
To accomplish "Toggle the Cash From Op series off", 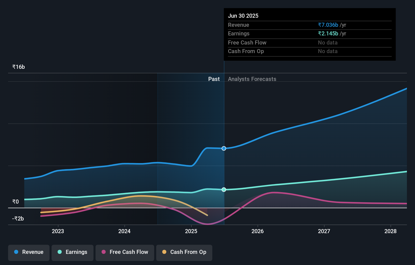I will point(184,252).
